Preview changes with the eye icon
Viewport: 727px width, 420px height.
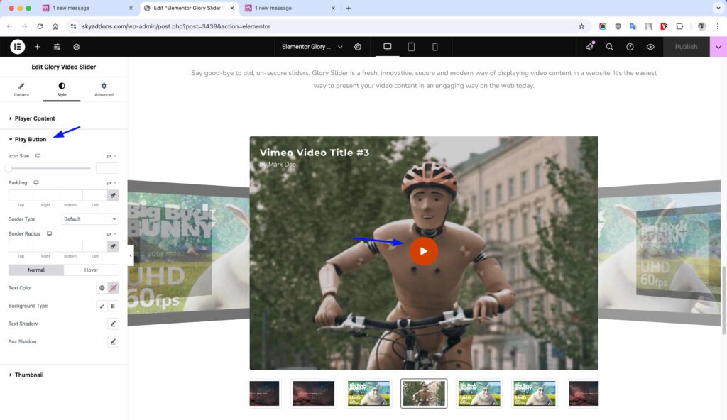pyautogui.click(x=650, y=47)
